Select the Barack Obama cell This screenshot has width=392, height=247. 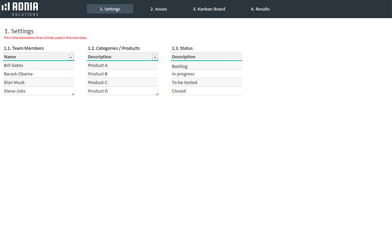(38, 74)
